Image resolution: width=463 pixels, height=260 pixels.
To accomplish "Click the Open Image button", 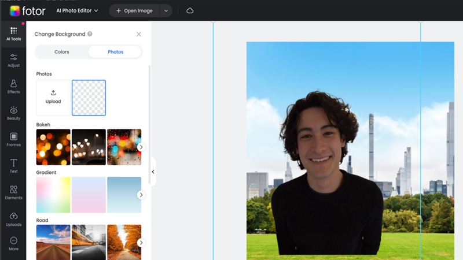I will [x=134, y=10].
